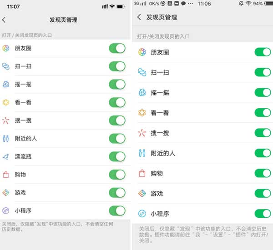Tap the 小程序 icon on the right screen

tap(142, 214)
